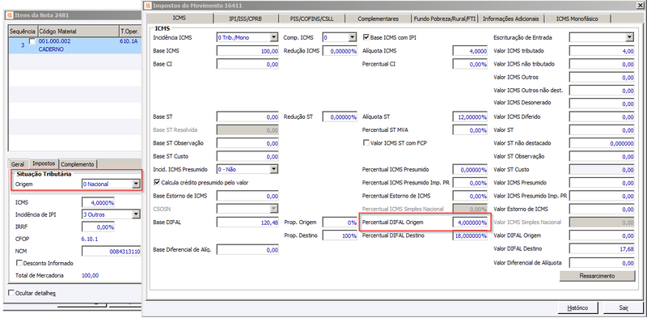
Task: Click Valor ST não destacado field
Action: point(602,143)
